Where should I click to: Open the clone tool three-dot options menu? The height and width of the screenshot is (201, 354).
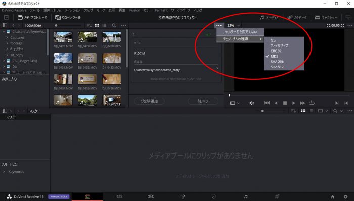click(219, 25)
